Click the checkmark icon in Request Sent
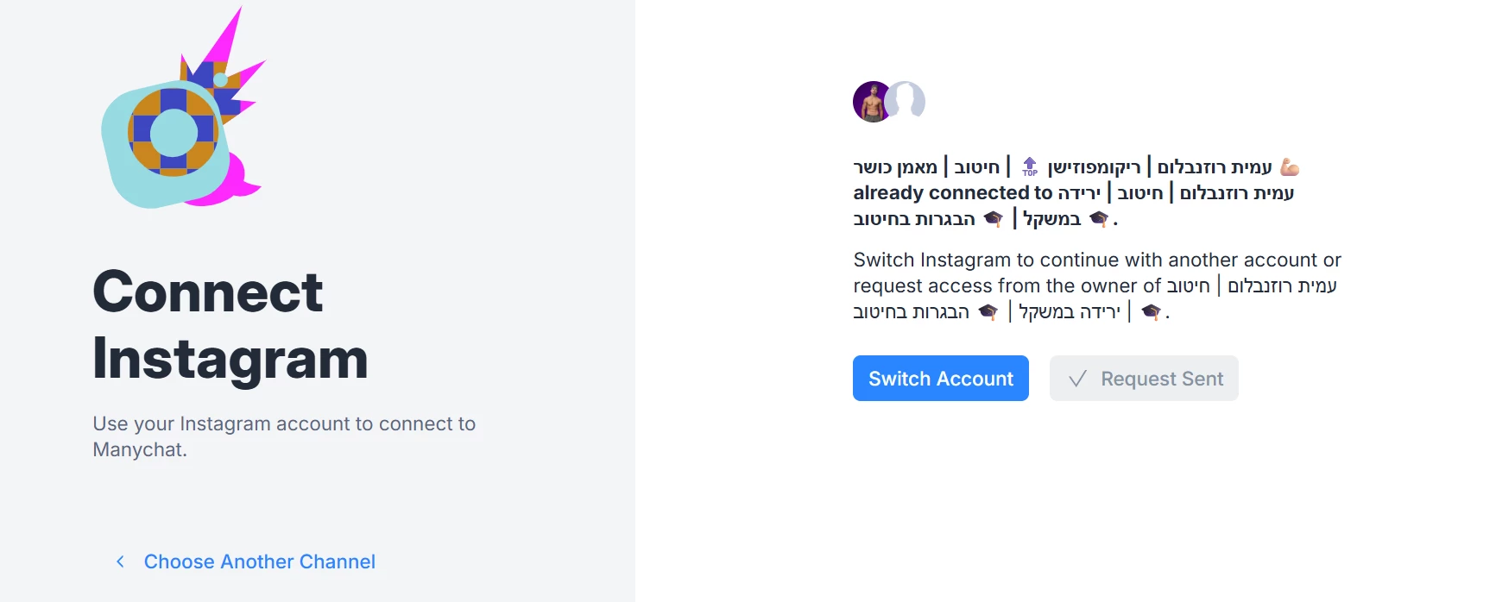 [1077, 379]
